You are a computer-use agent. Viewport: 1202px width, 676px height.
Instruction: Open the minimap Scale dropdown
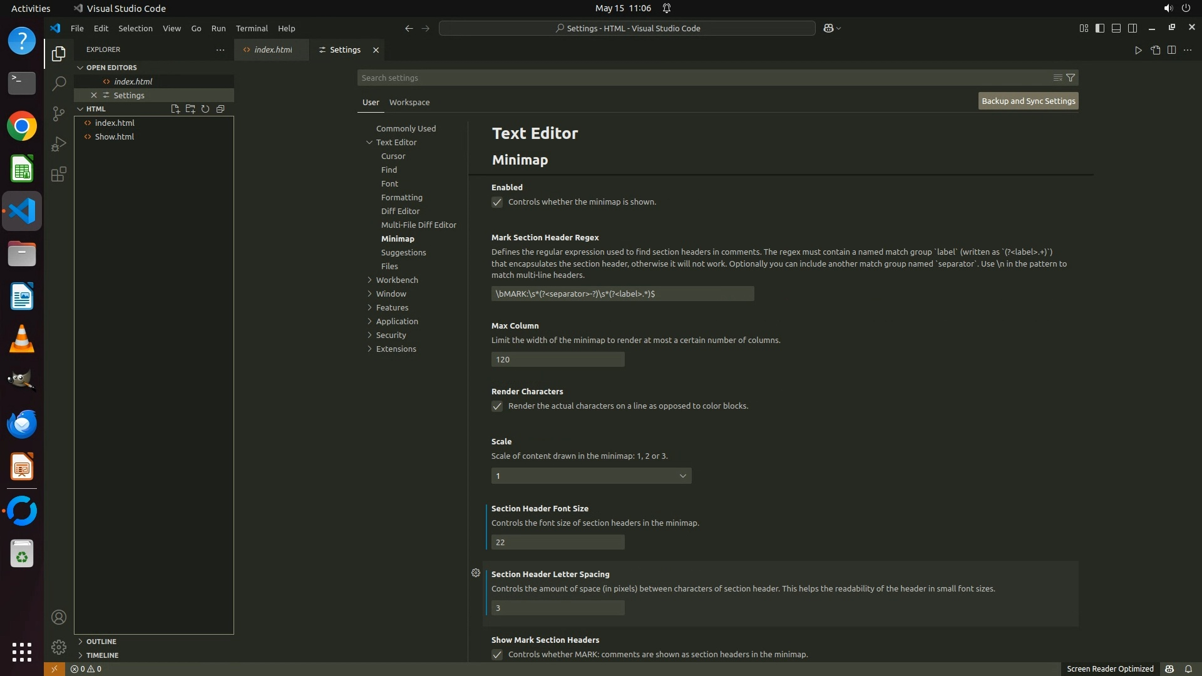click(x=591, y=476)
